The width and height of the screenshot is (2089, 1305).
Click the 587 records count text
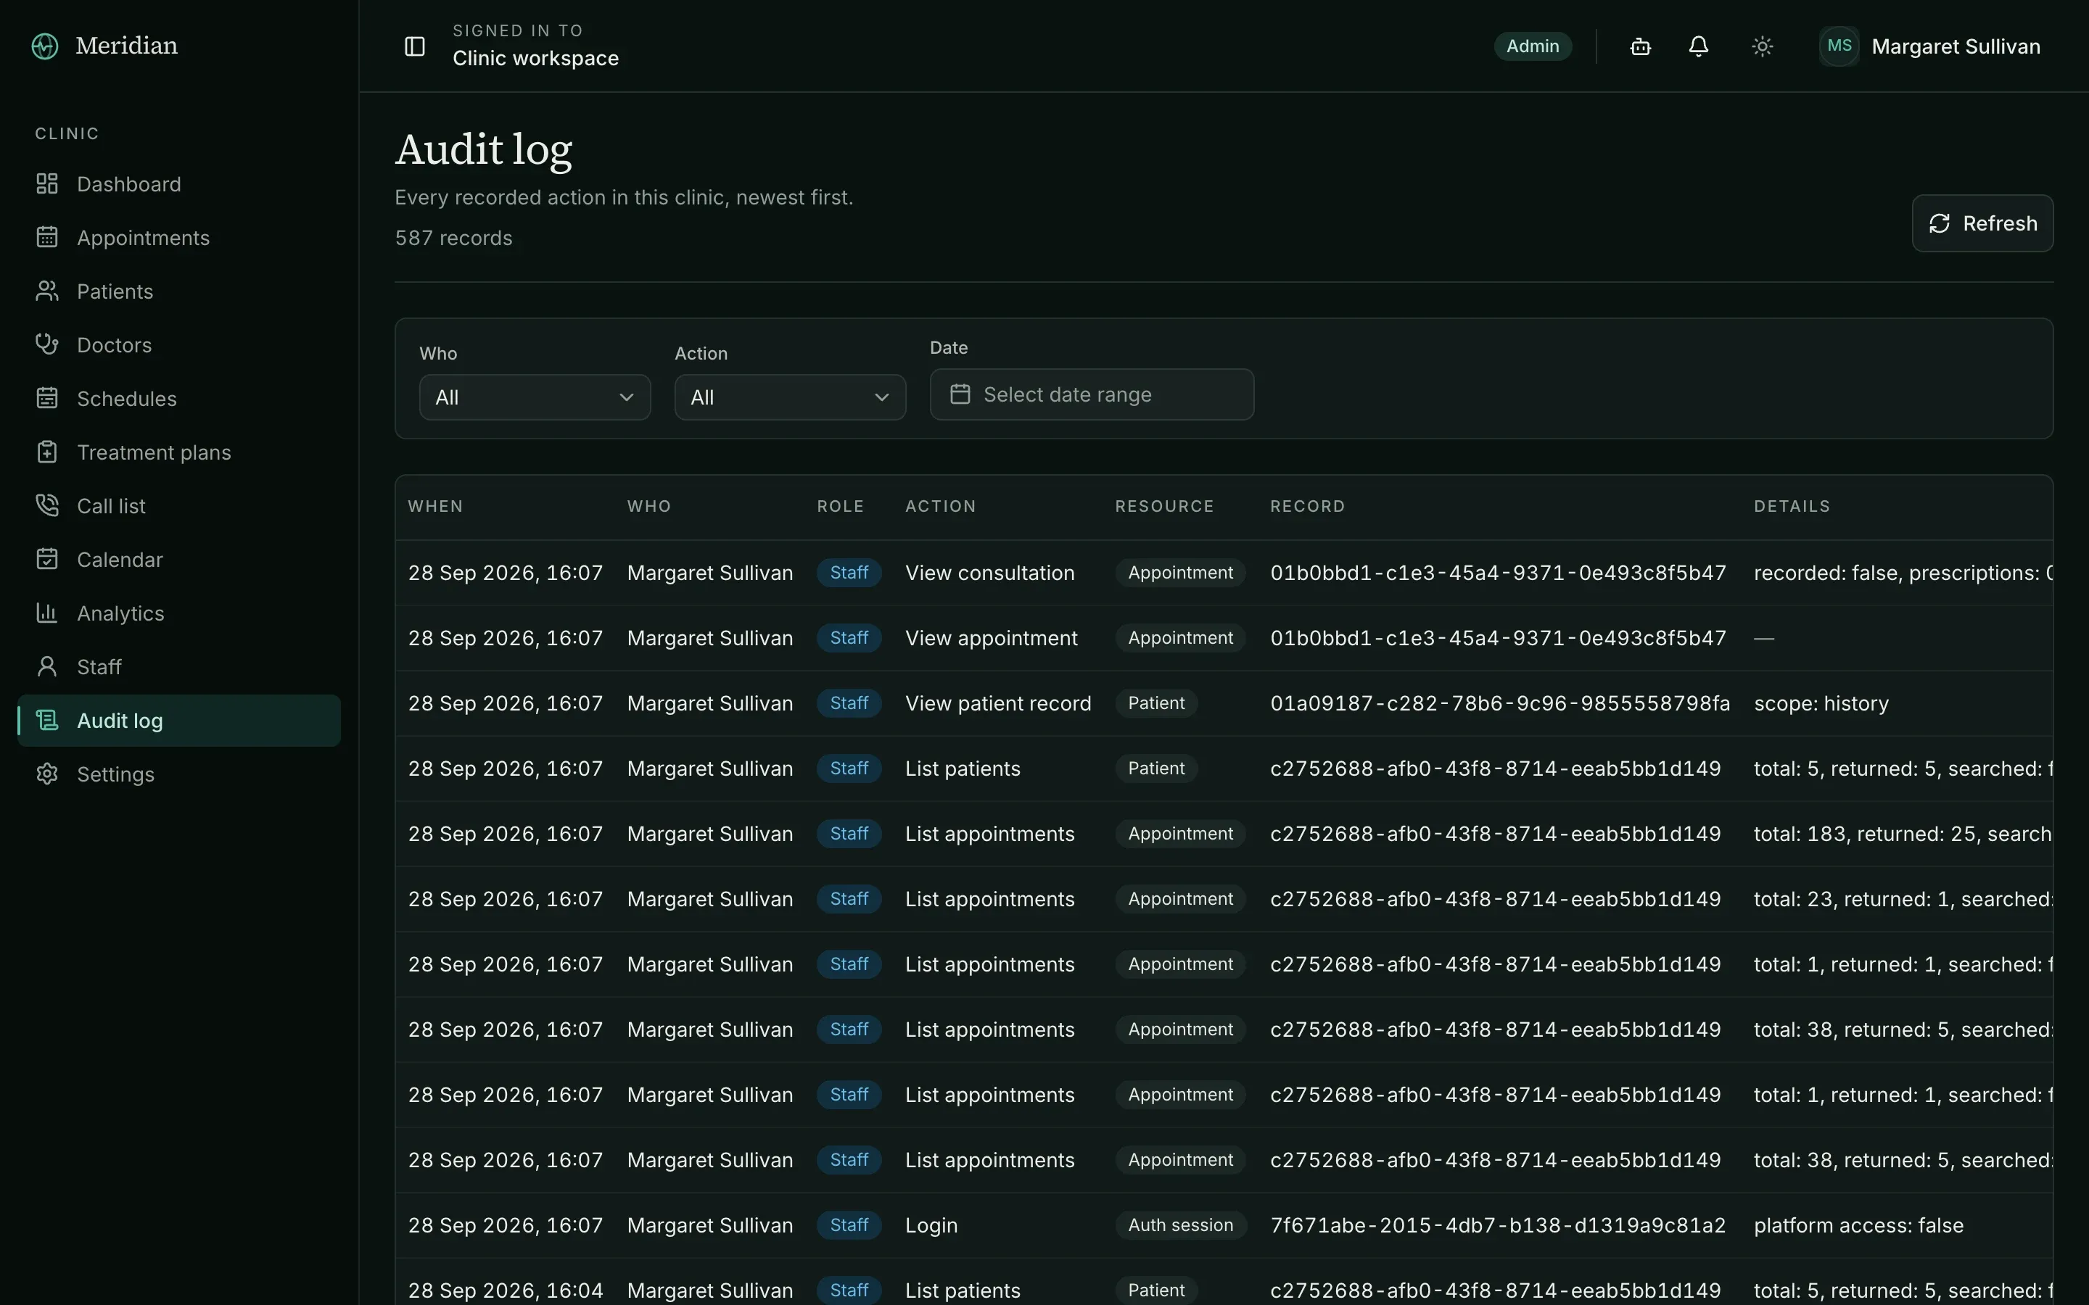[x=453, y=239]
